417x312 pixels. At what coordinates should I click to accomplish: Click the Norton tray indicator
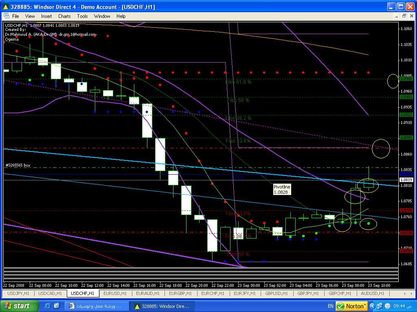[x=351, y=306]
